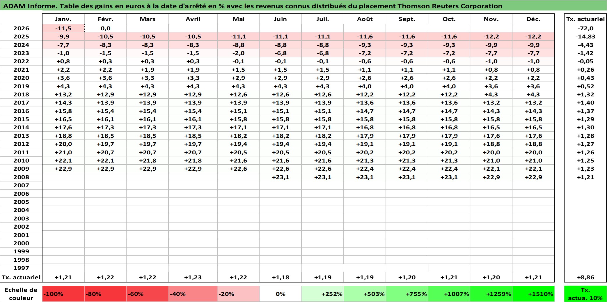The height and width of the screenshot is (302, 607).
Task: Click the 2026 Févr. cell '0,0'
Action: 105,28
